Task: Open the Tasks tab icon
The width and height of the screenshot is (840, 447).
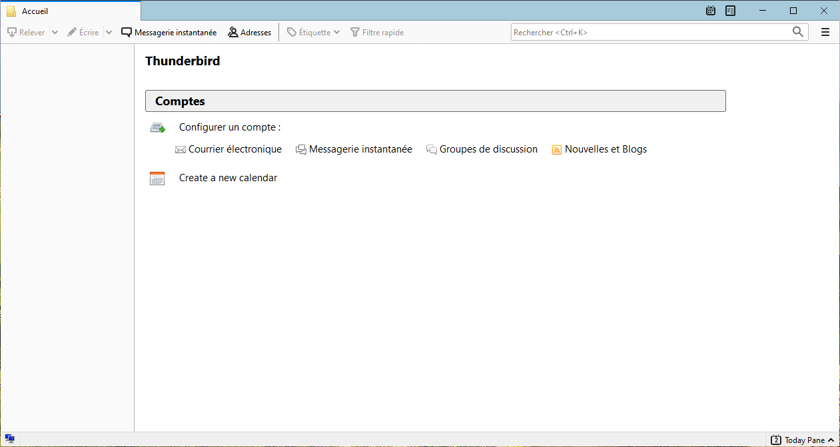Action: (731, 11)
